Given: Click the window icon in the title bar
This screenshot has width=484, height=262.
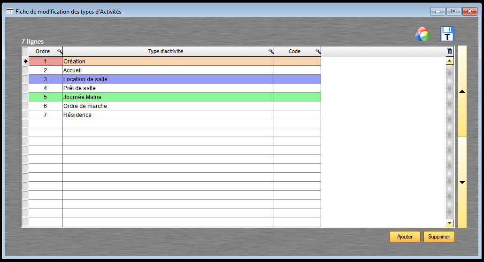Looking at the screenshot, I should (x=9, y=11).
